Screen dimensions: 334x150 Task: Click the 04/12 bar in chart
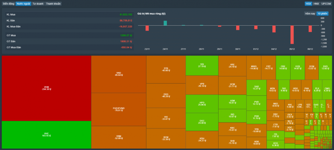pyautogui.click(x=274, y=29)
